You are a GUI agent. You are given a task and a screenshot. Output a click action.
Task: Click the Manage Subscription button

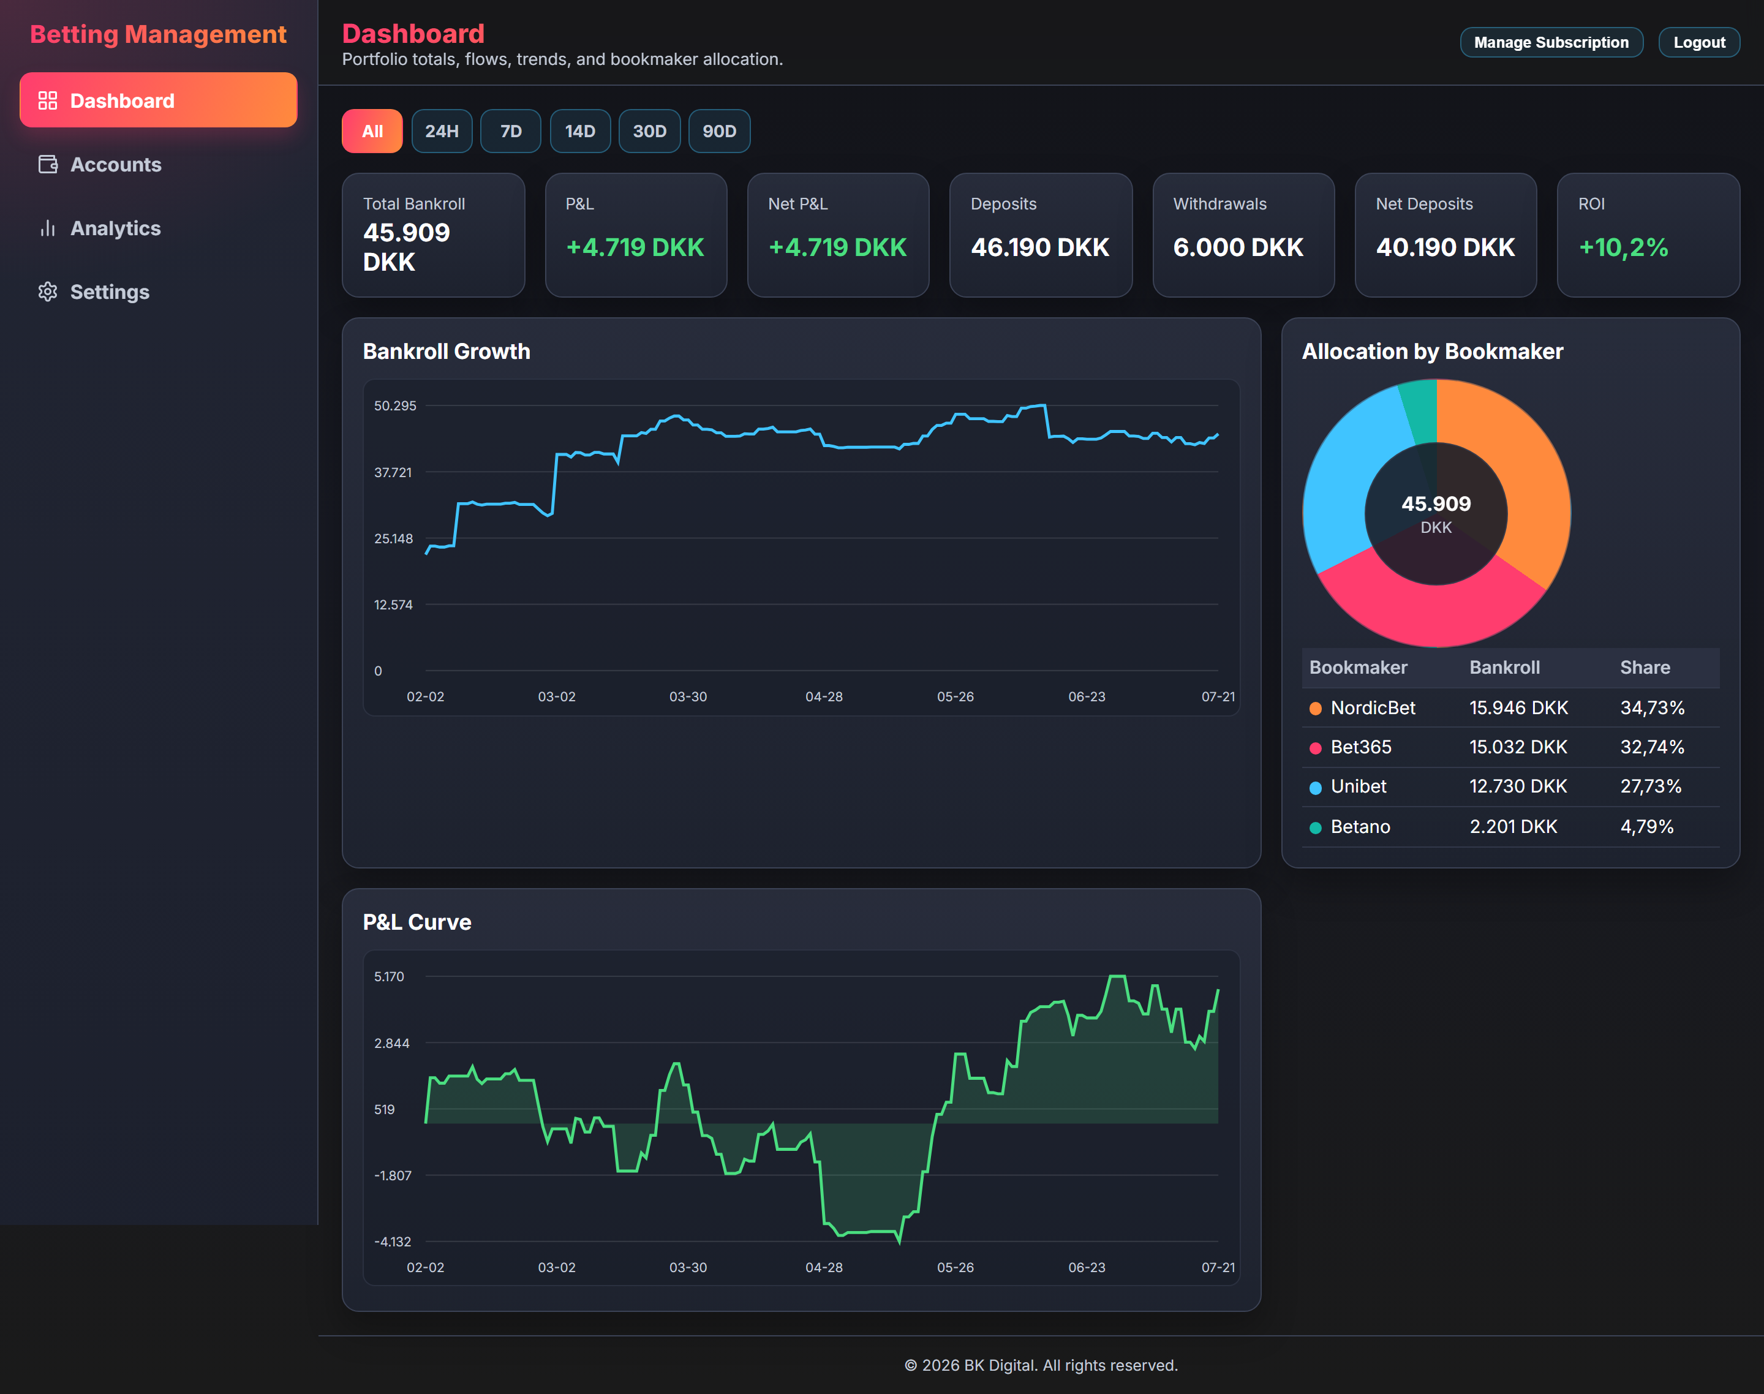coord(1551,42)
